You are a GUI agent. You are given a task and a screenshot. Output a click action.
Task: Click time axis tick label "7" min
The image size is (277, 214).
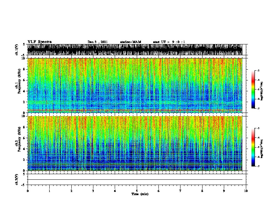(180, 191)
